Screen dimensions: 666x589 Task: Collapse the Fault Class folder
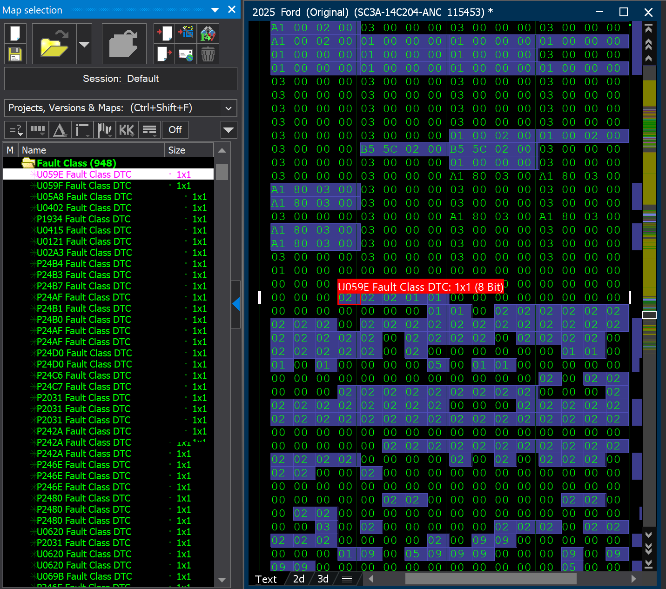click(29, 163)
